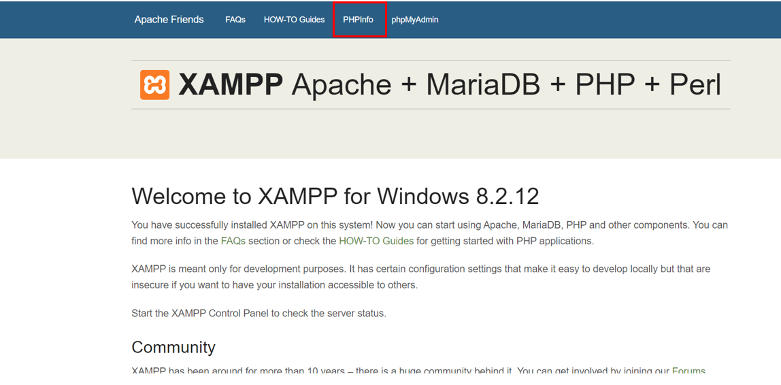
Task: Open the Apache Friends home link
Action: 169,20
